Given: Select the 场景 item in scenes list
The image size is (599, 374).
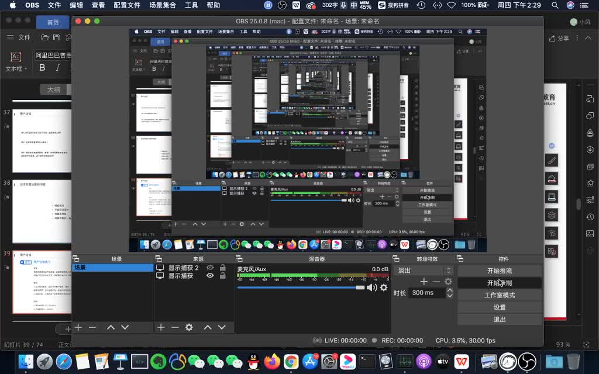Looking at the screenshot, I should tap(113, 268).
